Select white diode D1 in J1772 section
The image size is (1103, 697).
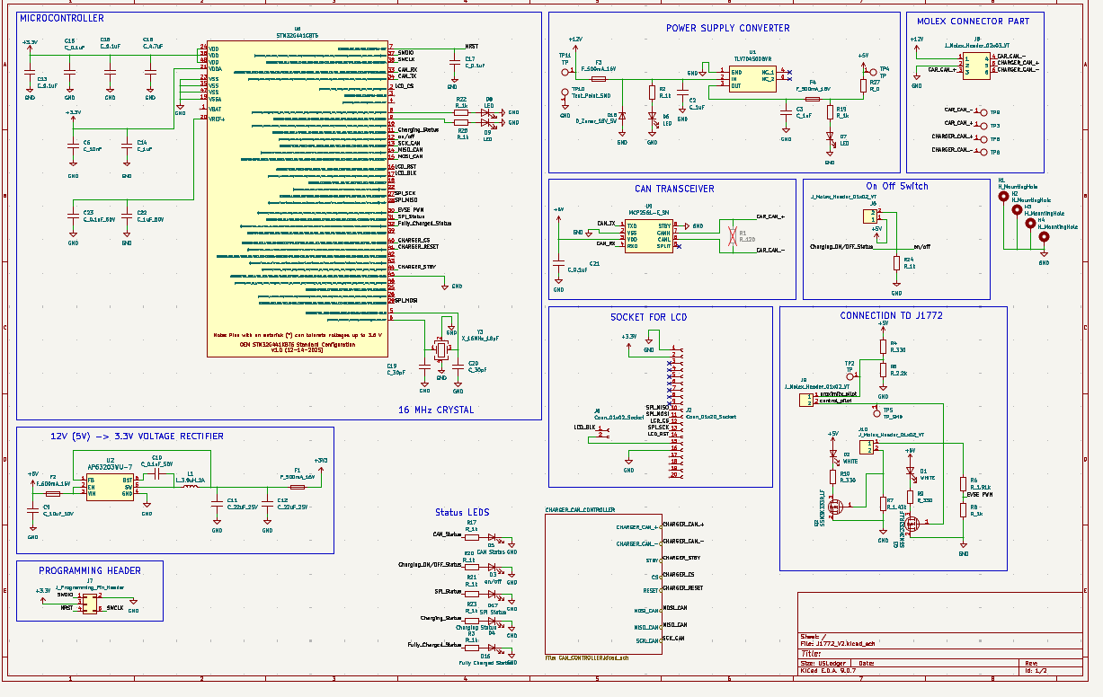tap(910, 471)
